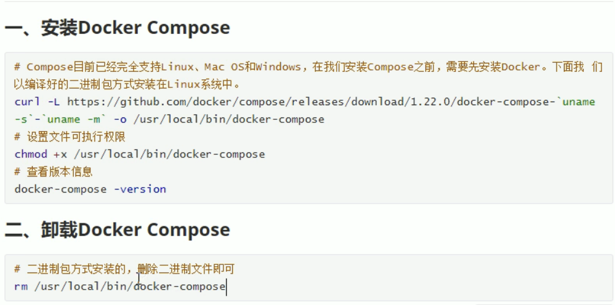Click /usr/local/bin/docker-compose in chmod line
The image size is (615, 305).
click(169, 154)
